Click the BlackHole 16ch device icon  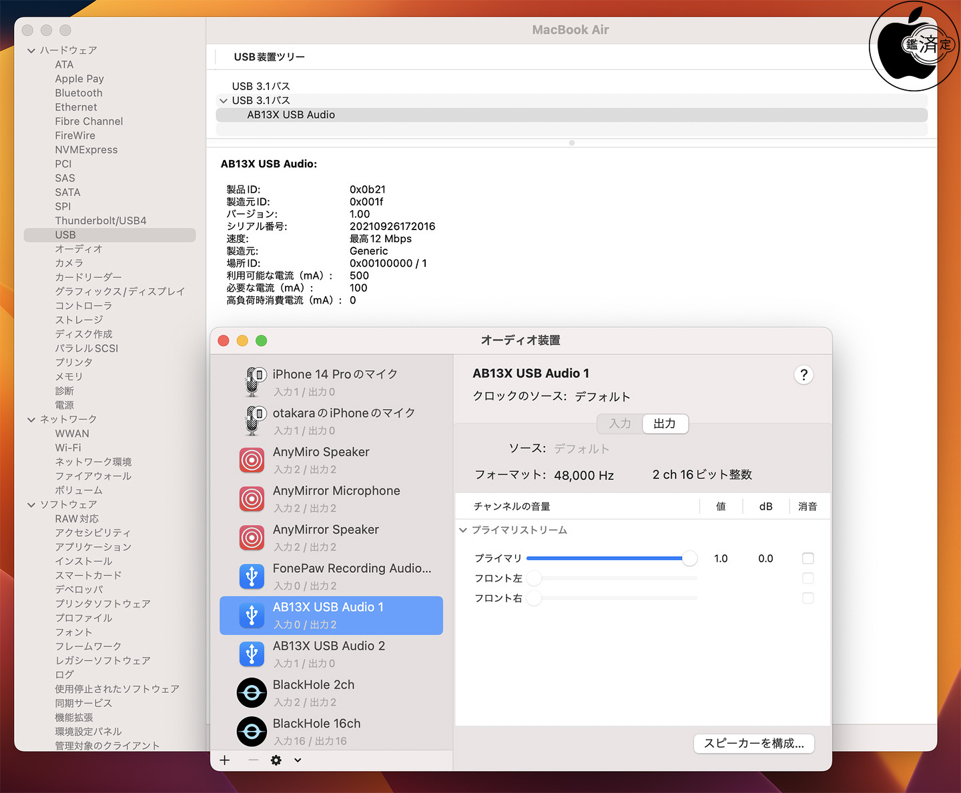tap(252, 732)
